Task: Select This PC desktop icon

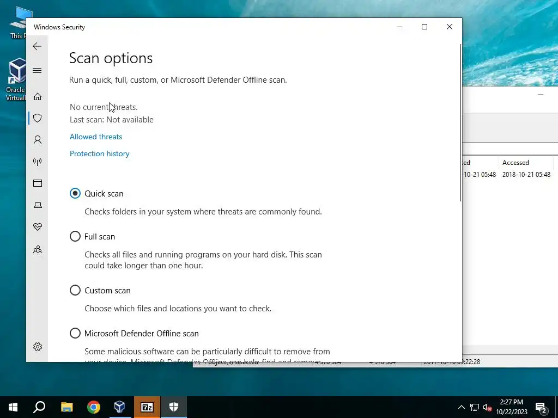Action: 18,22
